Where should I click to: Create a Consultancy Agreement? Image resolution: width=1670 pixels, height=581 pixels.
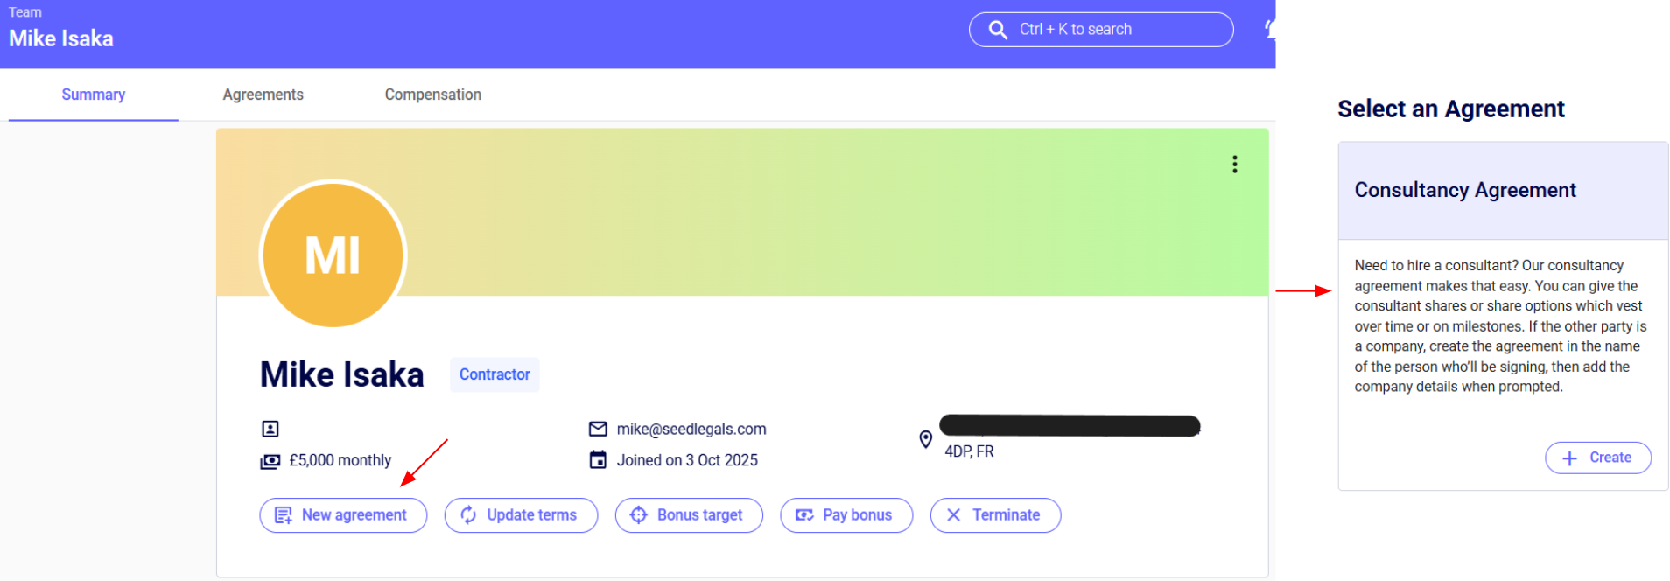(1597, 458)
